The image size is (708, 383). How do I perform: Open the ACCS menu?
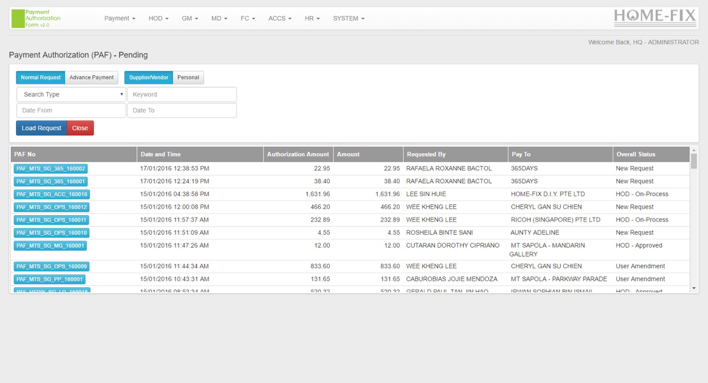[279, 19]
